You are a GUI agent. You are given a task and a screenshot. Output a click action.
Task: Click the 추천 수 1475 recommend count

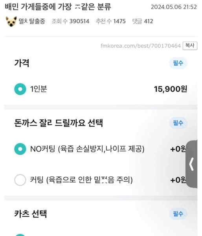pos(111,21)
